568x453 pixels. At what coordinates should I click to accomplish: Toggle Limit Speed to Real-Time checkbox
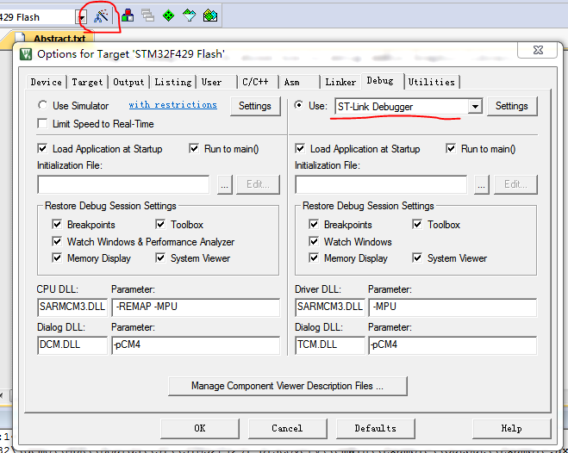coord(42,124)
